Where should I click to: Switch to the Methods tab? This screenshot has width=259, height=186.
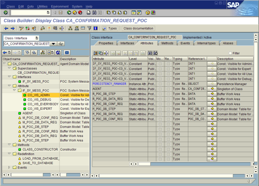click(167, 43)
